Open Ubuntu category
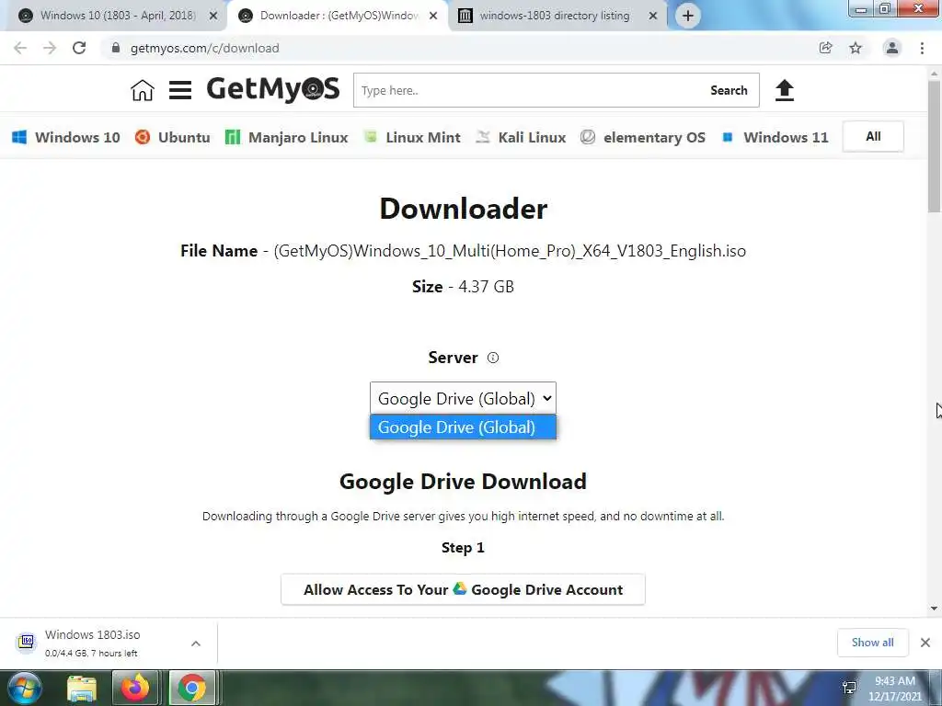 click(x=172, y=138)
